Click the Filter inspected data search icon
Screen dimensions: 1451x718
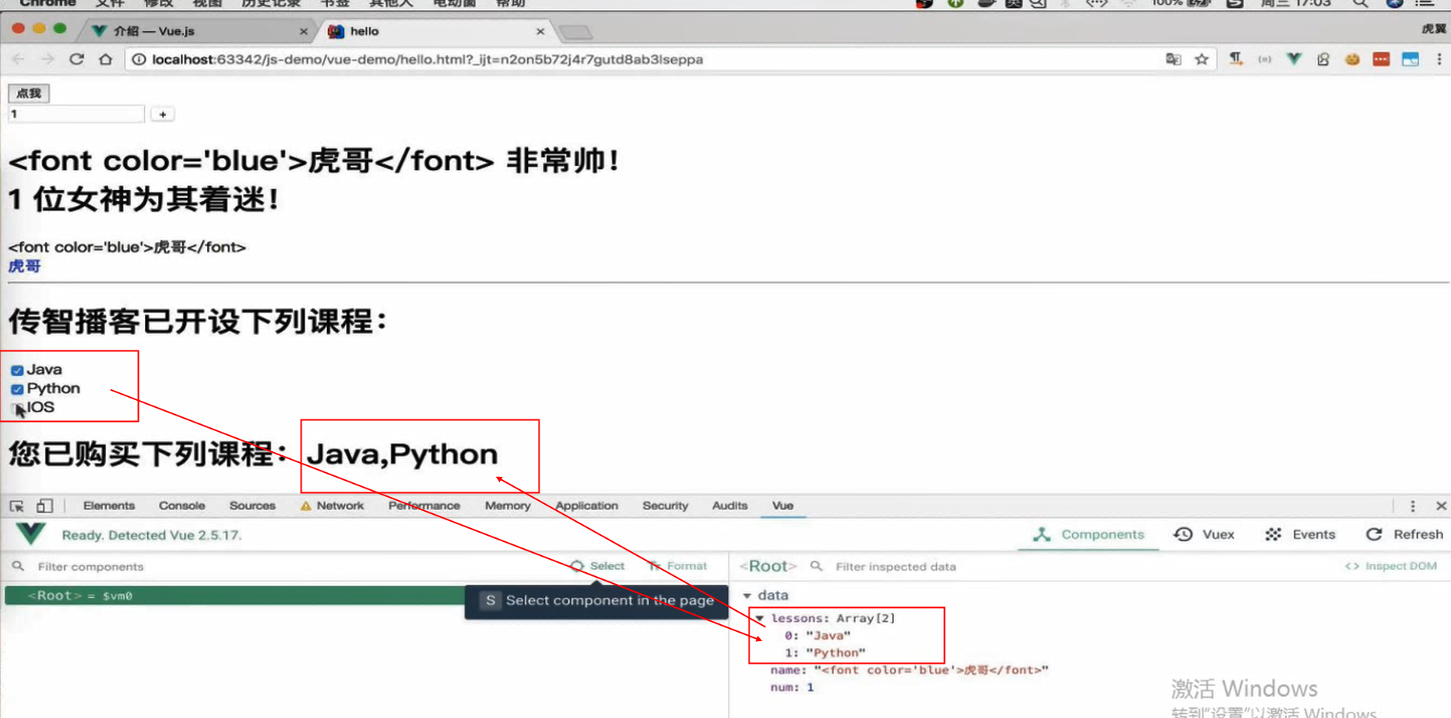pyautogui.click(x=816, y=566)
